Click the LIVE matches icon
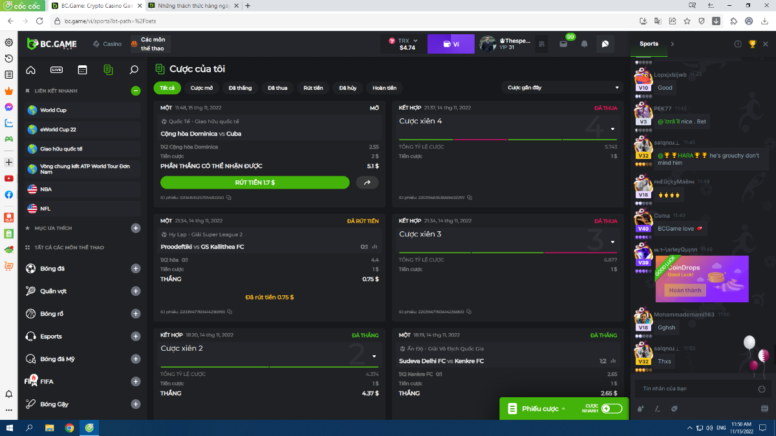 click(56, 70)
